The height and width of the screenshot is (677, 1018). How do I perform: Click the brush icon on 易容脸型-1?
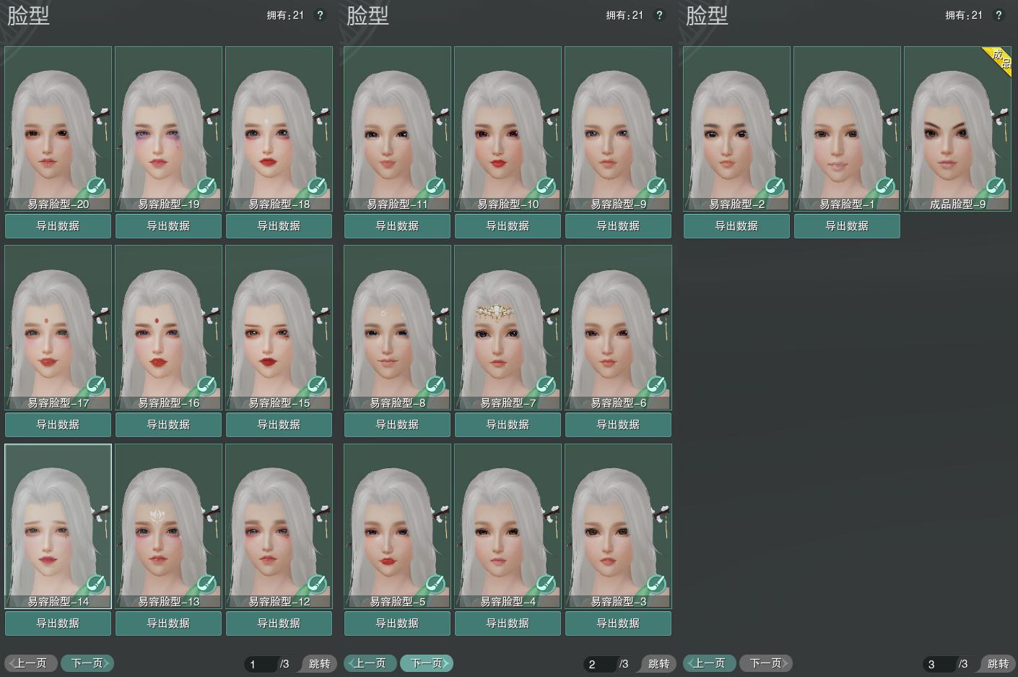point(885,187)
